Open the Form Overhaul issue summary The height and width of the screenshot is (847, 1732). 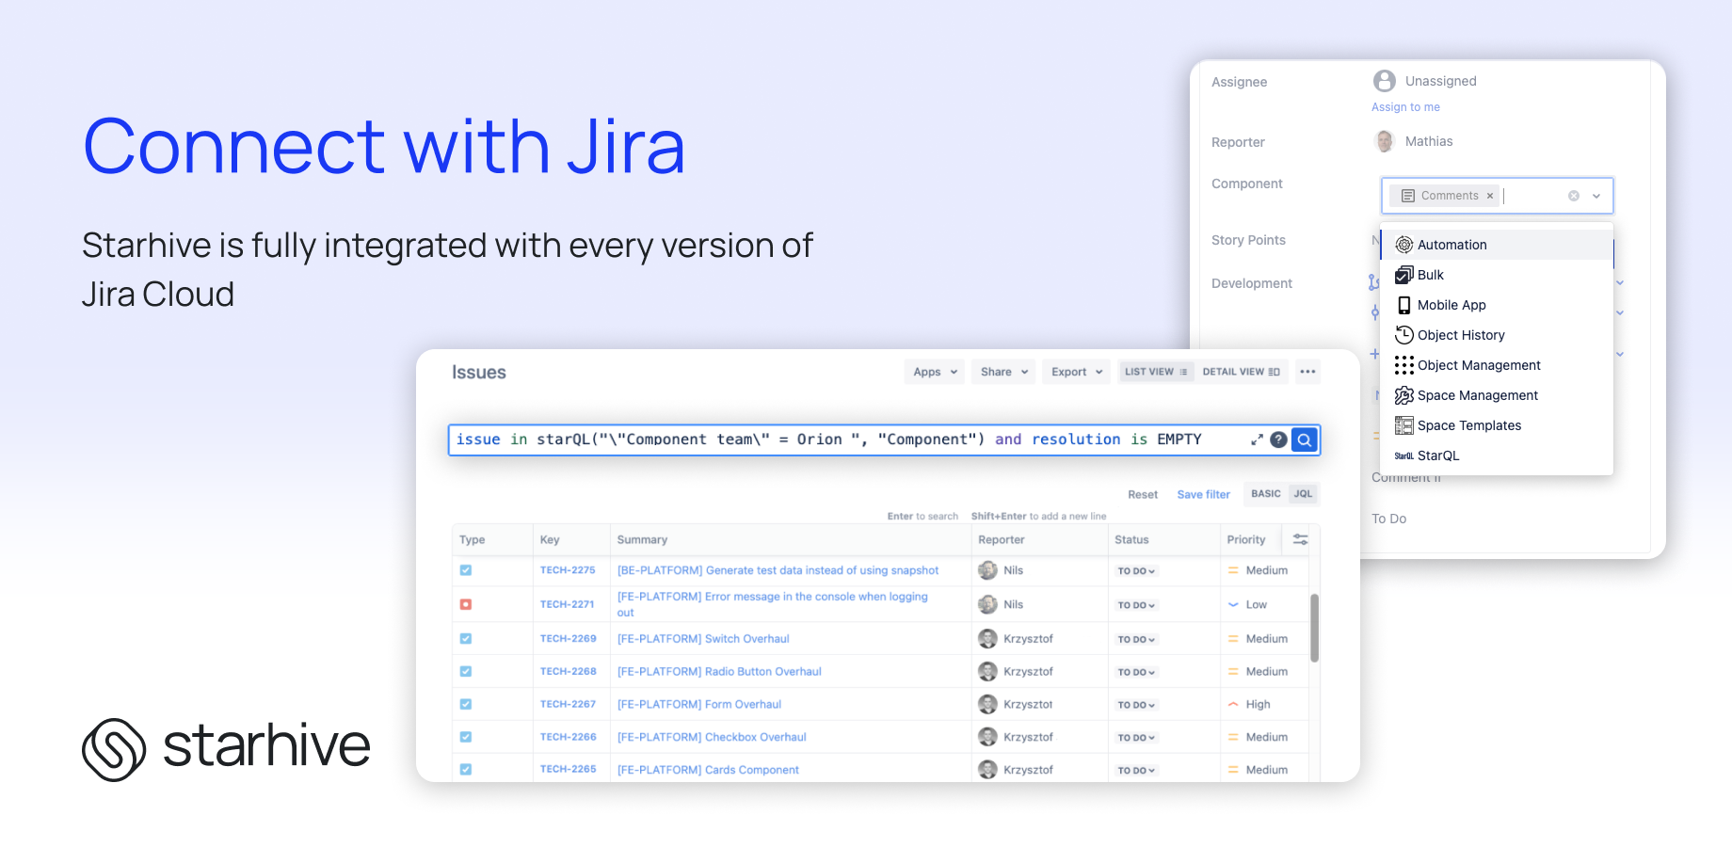699,705
